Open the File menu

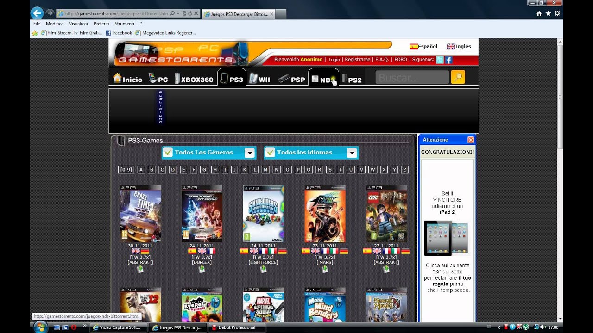37,24
